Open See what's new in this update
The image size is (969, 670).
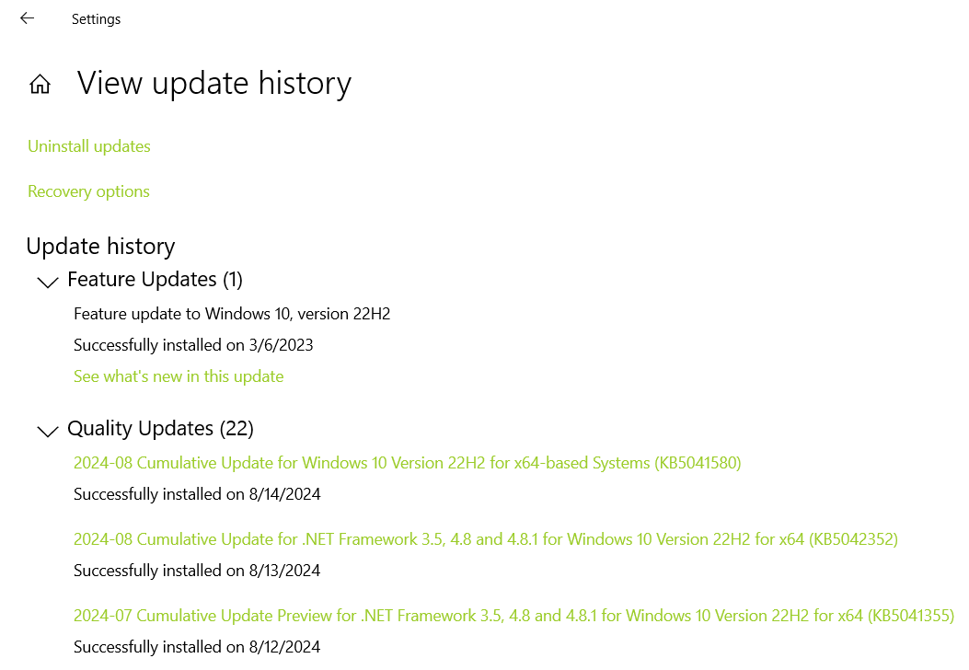click(x=179, y=376)
